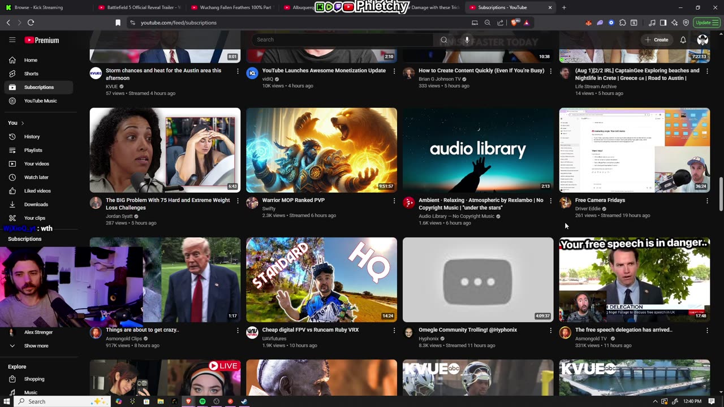This screenshot has height=407, width=724.
Task: Click the Windows taskbar Search box
Action: (x=62, y=401)
